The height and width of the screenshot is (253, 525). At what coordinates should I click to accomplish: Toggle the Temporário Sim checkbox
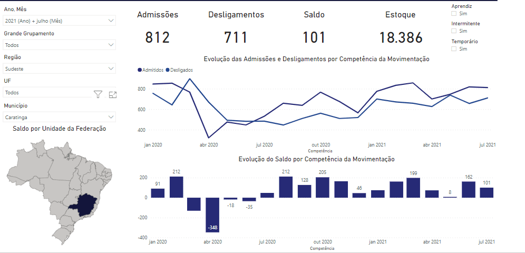454,49
